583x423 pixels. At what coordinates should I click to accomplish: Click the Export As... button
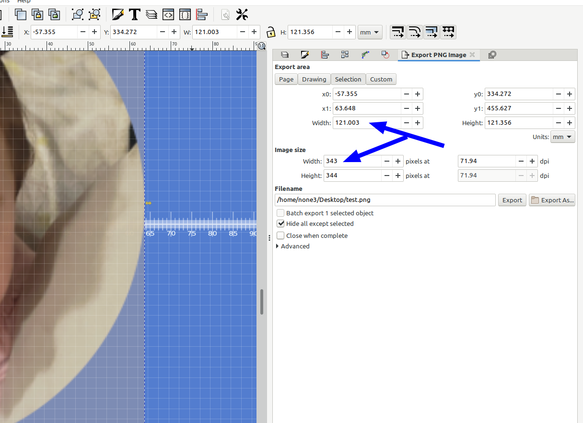tap(552, 200)
